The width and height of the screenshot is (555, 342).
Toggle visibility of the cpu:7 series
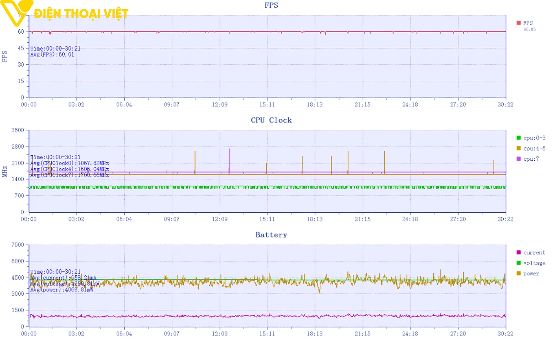coord(531,159)
